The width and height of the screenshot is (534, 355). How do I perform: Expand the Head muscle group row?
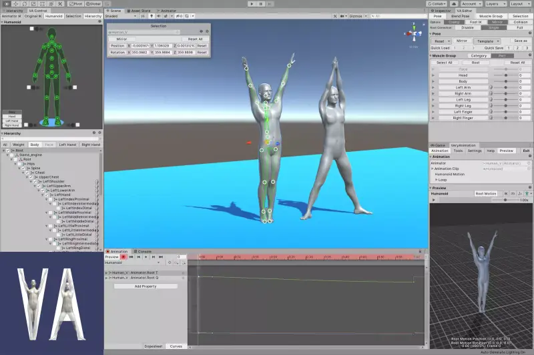point(433,75)
